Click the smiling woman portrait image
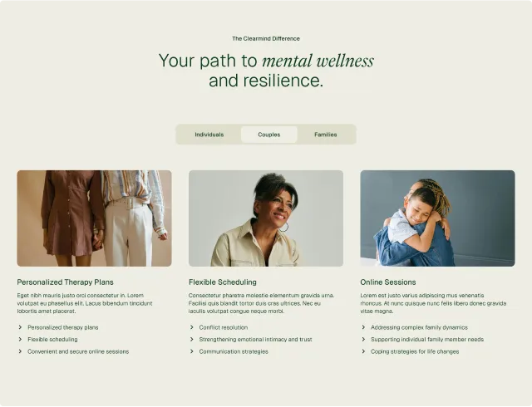The image size is (532, 407). click(266, 218)
